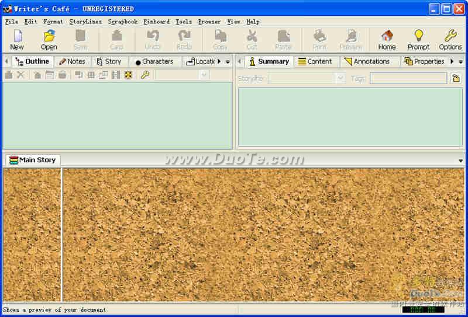Screen dimensions: 468x317
Task: Open the Edit menu
Action: click(31, 22)
